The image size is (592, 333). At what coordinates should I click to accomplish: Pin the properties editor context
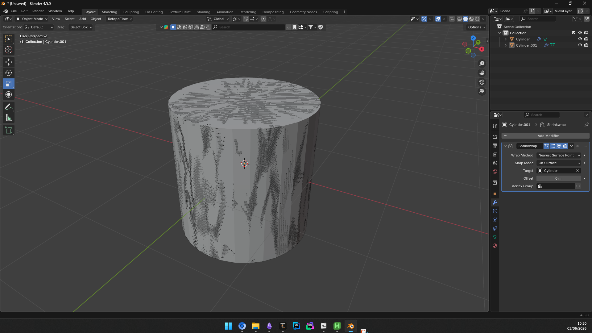586,125
